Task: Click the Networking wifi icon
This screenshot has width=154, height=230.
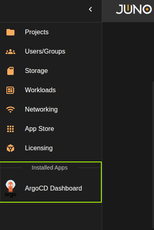Action: [x=10, y=110]
